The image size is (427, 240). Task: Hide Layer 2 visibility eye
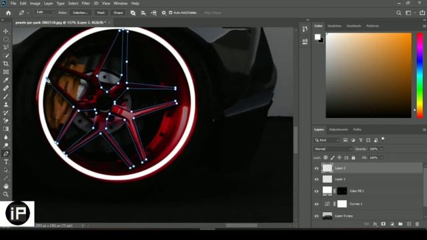click(316, 168)
